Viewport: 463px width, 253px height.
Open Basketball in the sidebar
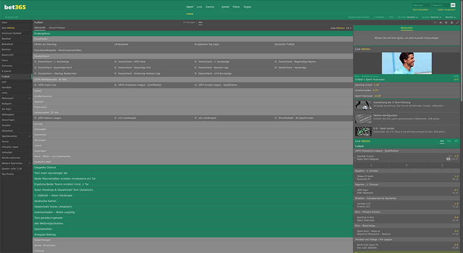click(16, 44)
